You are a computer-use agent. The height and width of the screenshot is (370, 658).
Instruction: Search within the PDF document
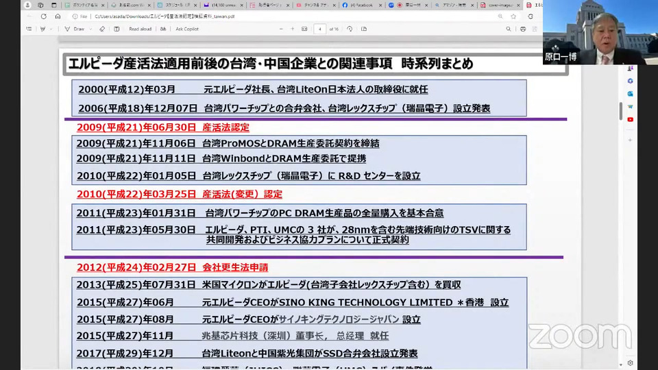508,29
